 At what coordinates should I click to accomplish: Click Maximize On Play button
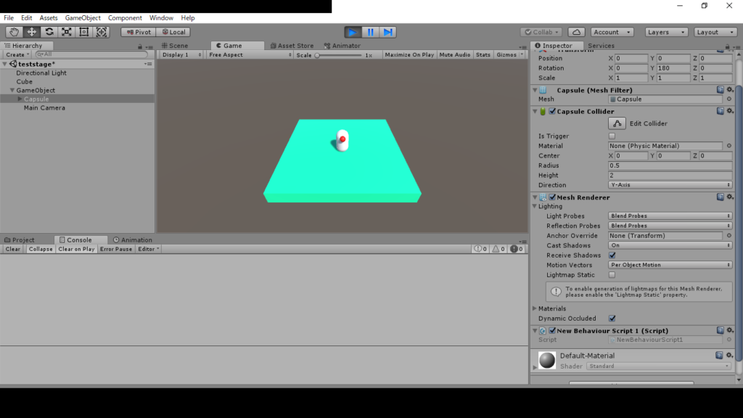tap(409, 55)
